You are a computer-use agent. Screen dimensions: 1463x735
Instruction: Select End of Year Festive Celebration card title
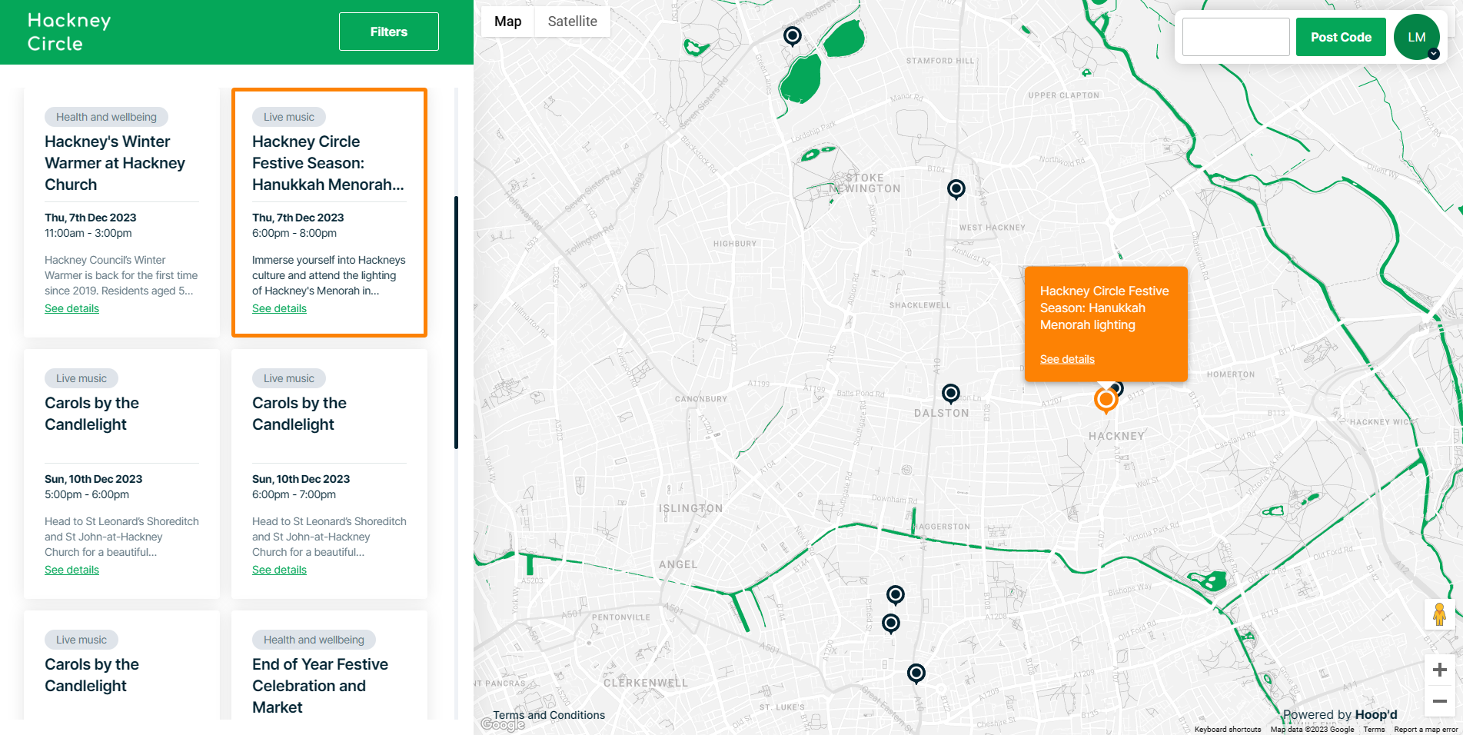tap(320, 686)
